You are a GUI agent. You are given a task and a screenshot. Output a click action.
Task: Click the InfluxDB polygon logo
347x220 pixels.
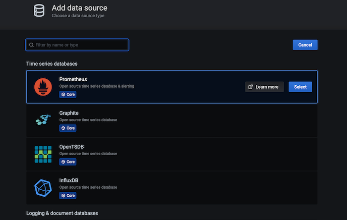43,188
